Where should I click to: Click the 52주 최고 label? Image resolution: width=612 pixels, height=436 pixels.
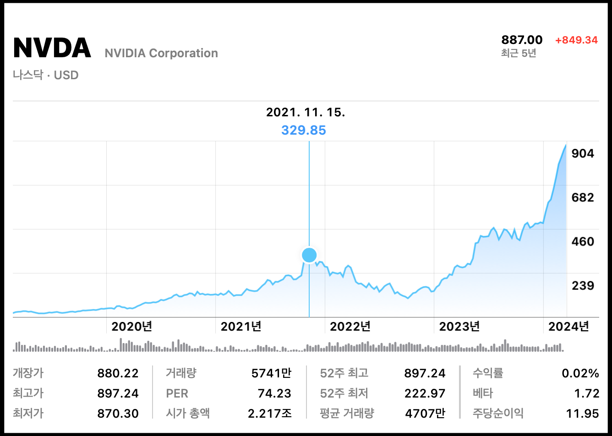click(x=344, y=373)
